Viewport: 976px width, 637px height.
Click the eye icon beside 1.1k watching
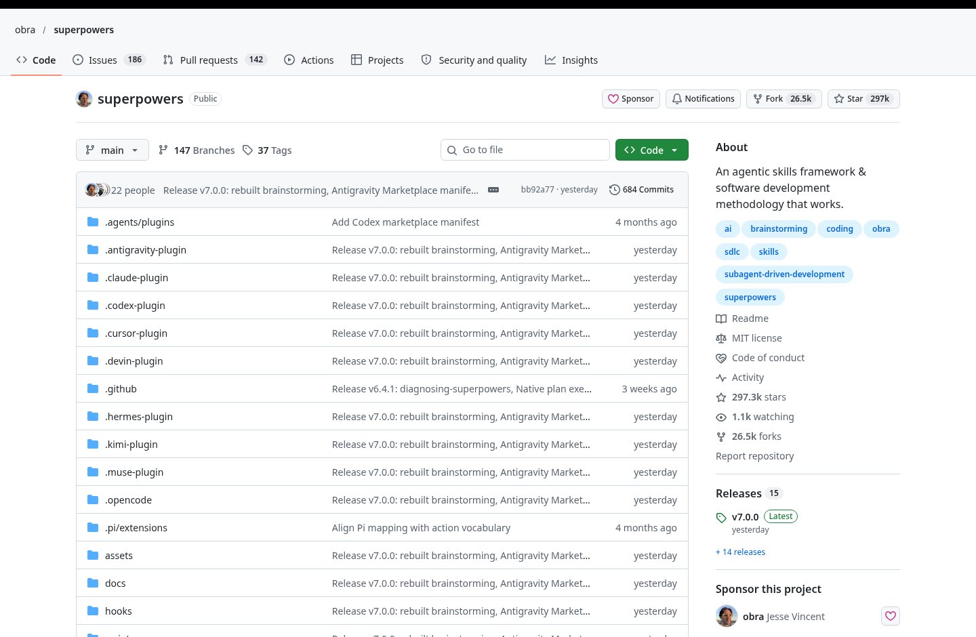[721, 417]
